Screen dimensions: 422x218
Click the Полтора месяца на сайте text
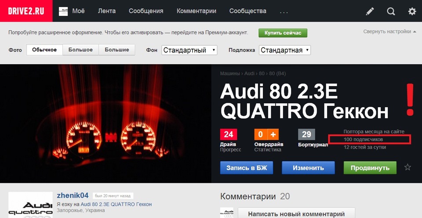click(374, 131)
